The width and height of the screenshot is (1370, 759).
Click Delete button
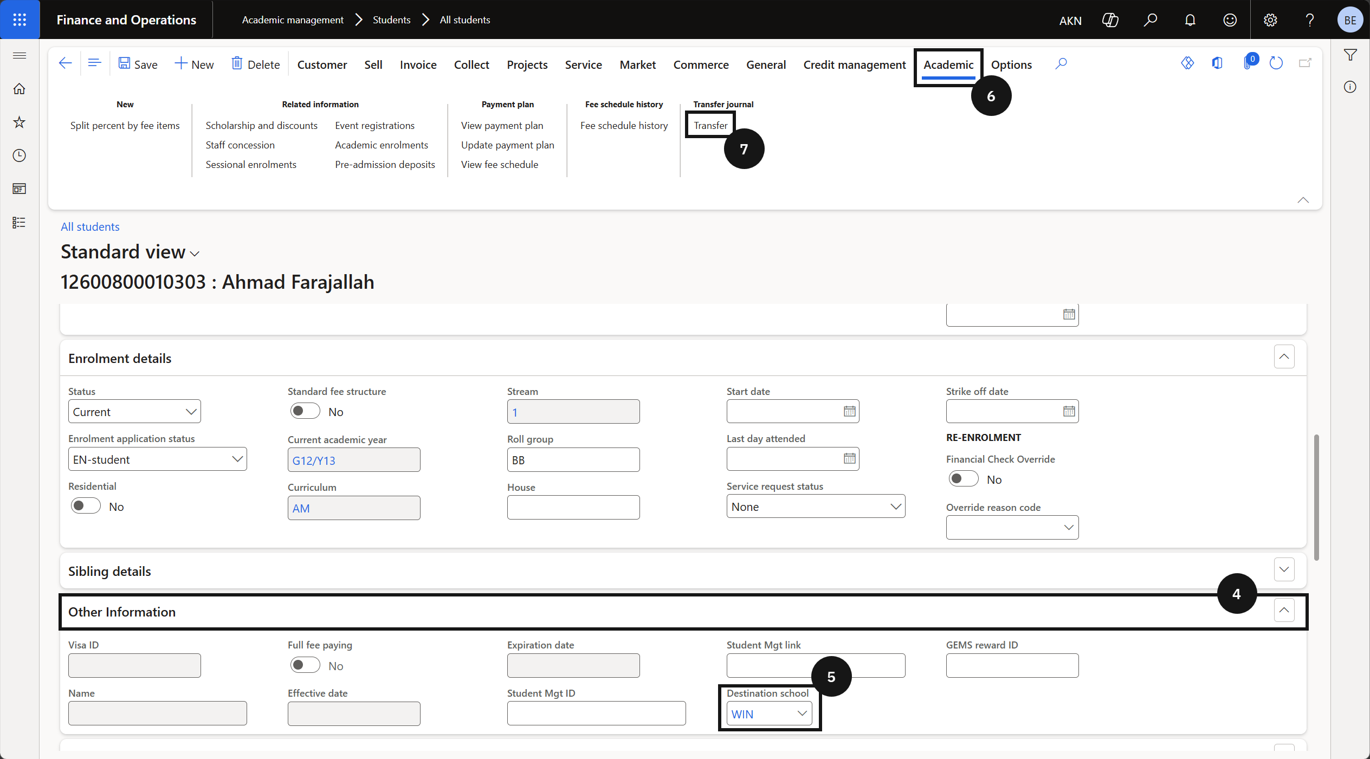point(256,64)
